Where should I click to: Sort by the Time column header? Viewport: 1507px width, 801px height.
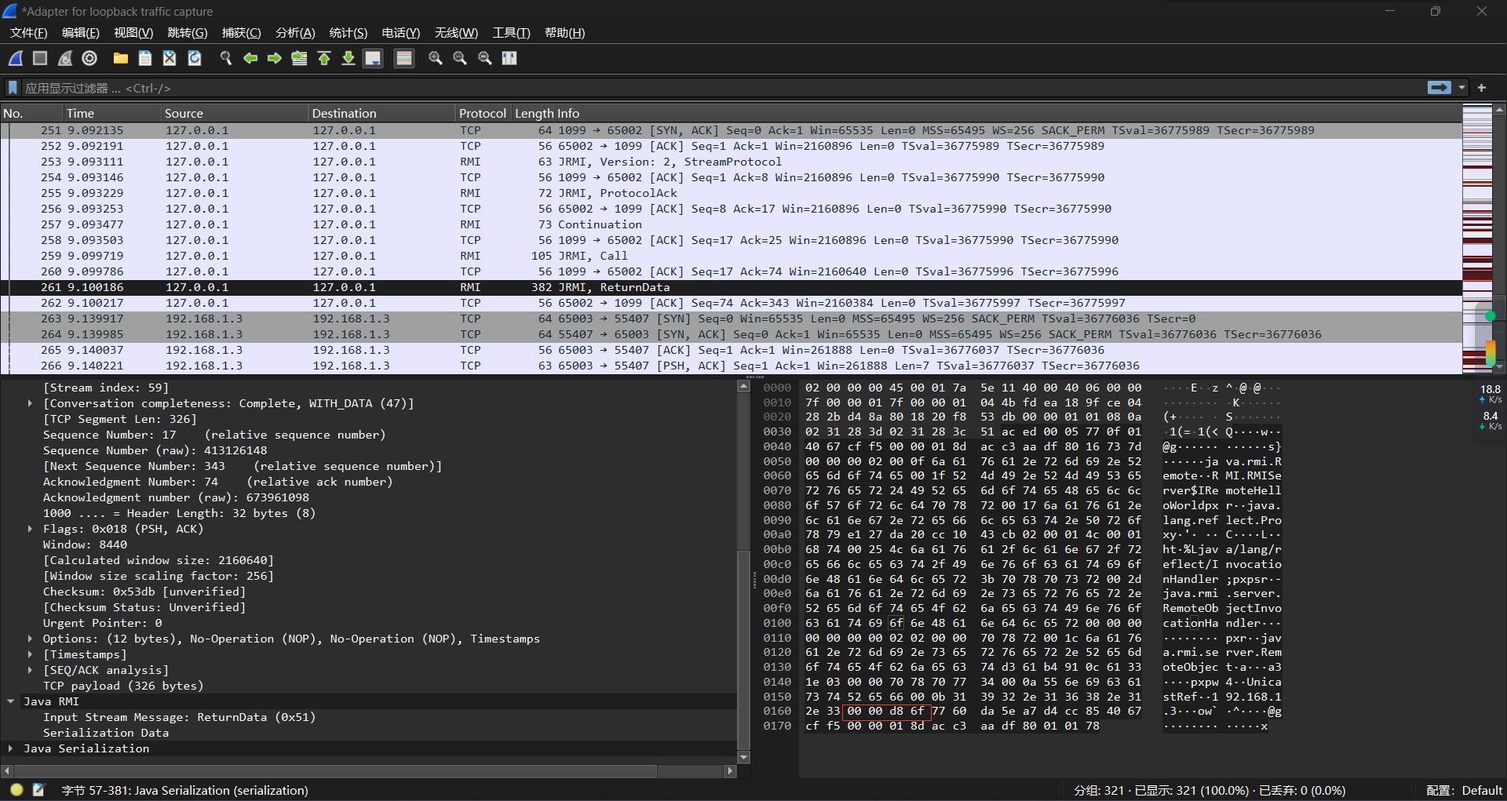point(112,113)
